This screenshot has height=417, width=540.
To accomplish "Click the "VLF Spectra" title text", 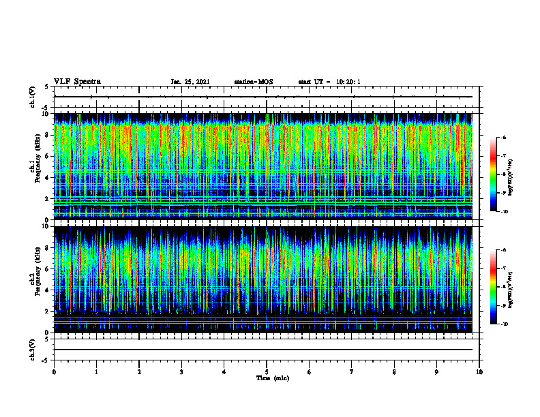I will pyautogui.click(x=77, y=82).
